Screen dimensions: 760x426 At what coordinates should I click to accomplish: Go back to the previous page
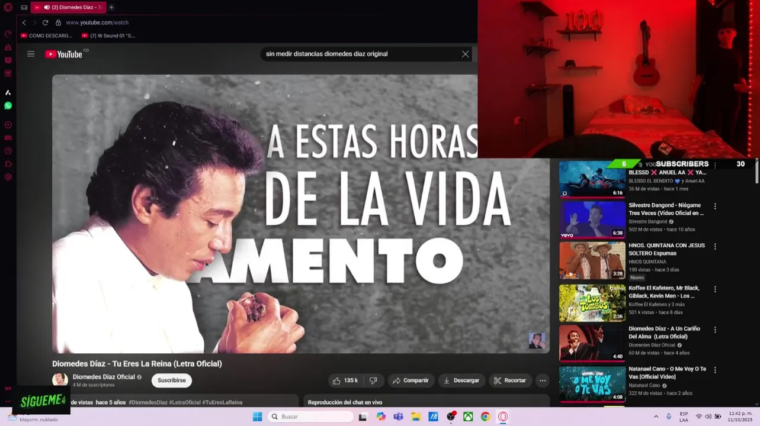coord(24,22)
